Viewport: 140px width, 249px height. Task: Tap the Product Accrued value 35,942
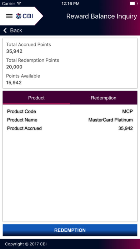click(x=126, y=128)
